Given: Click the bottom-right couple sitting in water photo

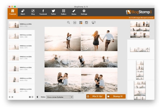Looking at the screenshot, I should tap(99, 80).
